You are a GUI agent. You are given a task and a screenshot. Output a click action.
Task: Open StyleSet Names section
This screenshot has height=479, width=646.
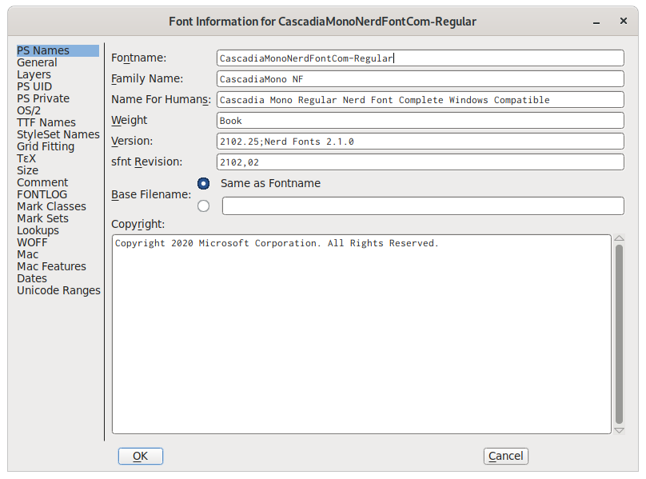tap(58, 134)
